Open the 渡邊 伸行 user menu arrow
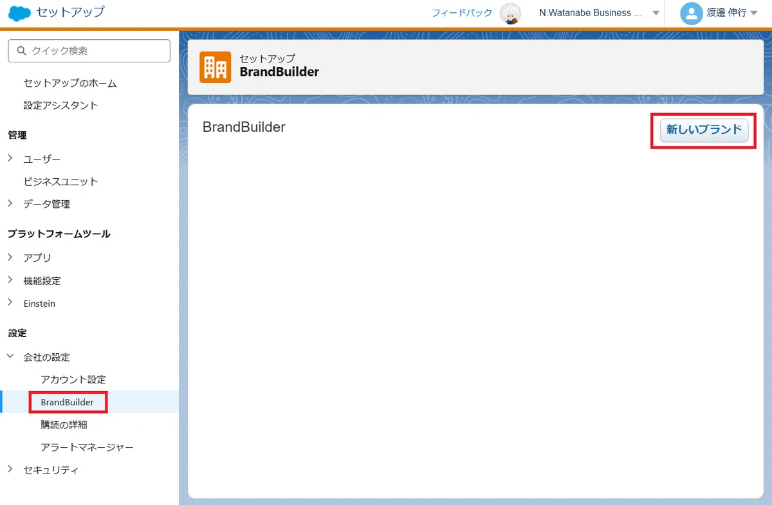Screen dimensions: 772x505 pos(754,14)
